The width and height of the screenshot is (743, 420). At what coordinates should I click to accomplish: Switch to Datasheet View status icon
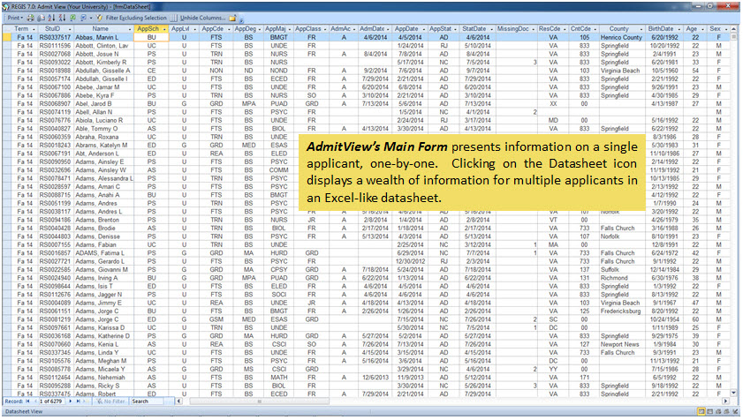pyautogui.click(x=701, y=412)
